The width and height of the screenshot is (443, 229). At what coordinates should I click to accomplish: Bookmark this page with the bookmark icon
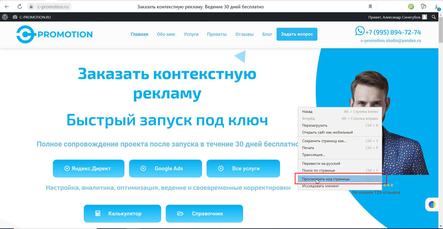[370, 7]
